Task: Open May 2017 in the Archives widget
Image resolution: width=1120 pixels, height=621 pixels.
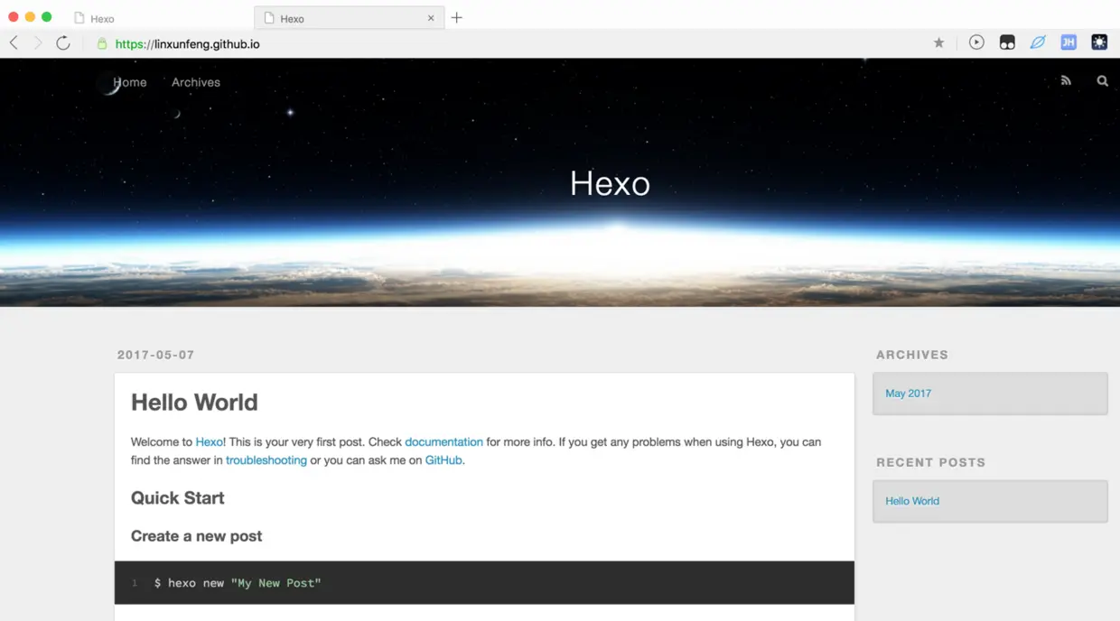Action: click(908, 394)
